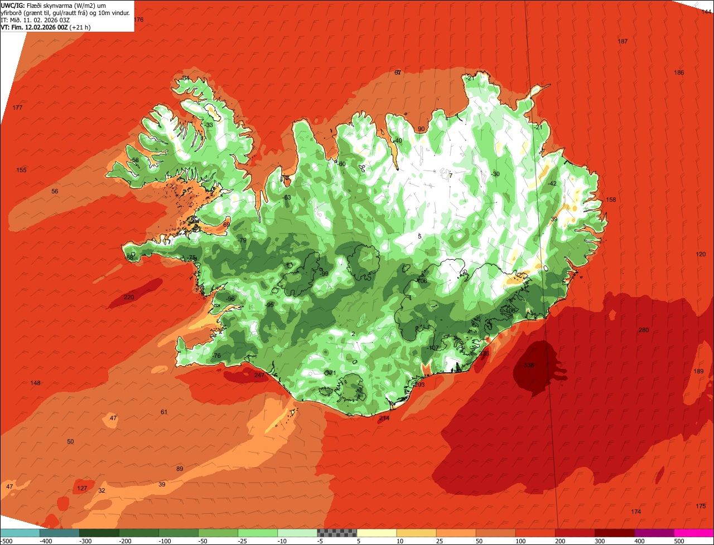Click the map value 155 west of the Westfjords
This screenshot has height=545, width=714.
(21, 170)
